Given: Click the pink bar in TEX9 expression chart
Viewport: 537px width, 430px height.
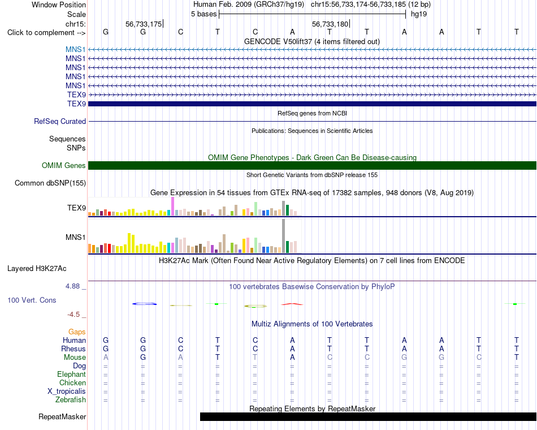Looking at the screenshot, I should click(172, 206).
